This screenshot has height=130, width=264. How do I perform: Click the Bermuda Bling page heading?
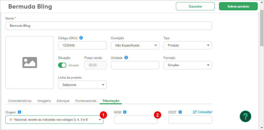point(30,6)
